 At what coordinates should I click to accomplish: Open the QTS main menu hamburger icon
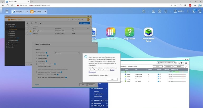[x=7, y=11]
